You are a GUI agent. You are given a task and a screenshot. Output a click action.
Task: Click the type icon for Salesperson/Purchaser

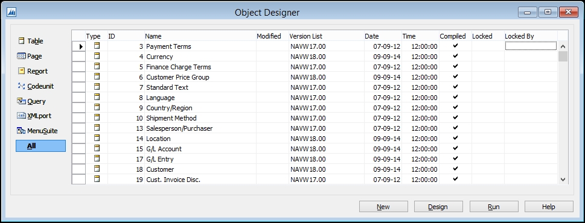pos(97,128)
